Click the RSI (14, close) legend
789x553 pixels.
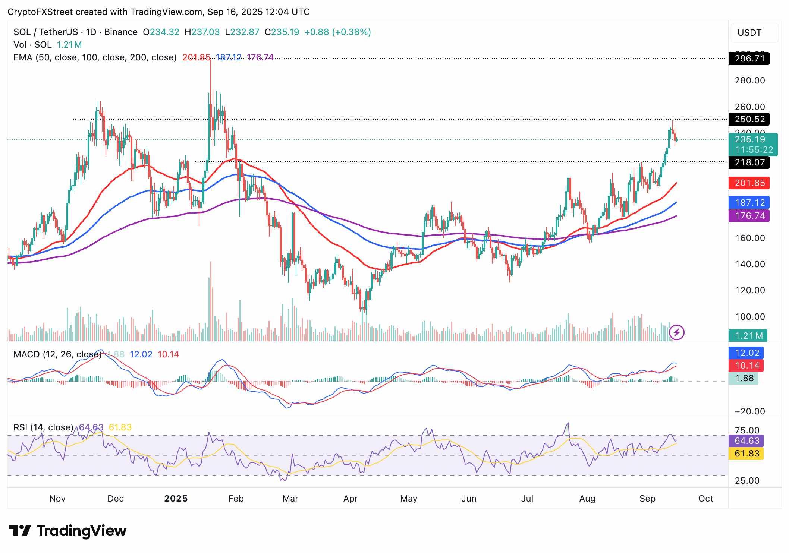pos(43,428)
